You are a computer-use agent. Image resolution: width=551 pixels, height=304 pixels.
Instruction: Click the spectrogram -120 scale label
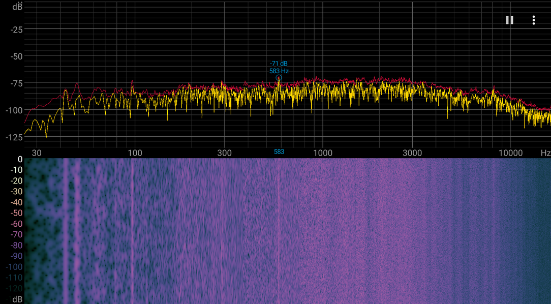pos(14,289)
